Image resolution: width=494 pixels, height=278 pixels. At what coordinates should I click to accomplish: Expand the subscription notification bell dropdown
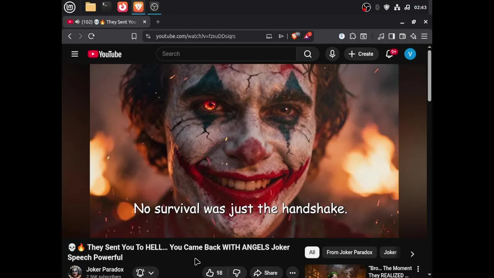click(145, 273)
